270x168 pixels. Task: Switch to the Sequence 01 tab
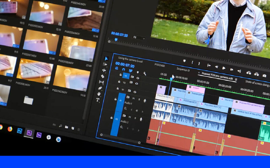[183, 69]
